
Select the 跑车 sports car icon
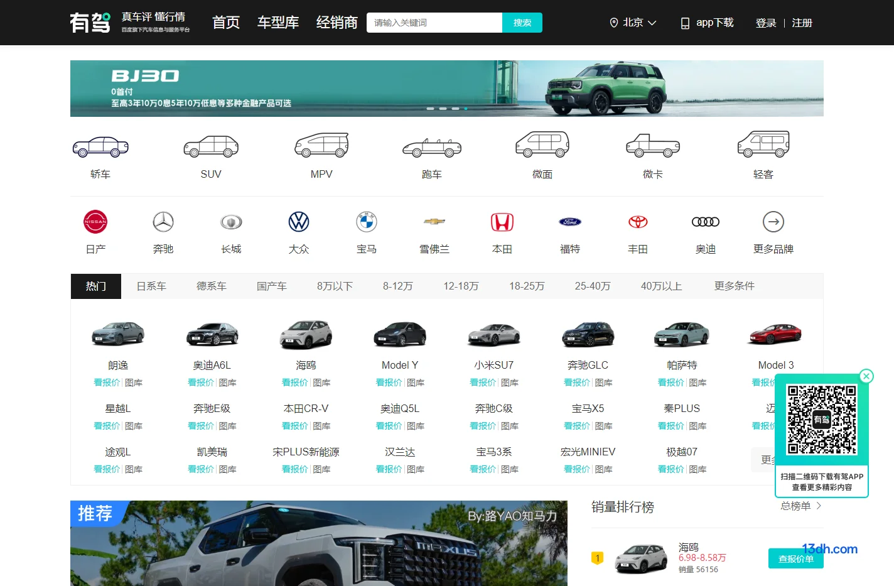[432, 148]
